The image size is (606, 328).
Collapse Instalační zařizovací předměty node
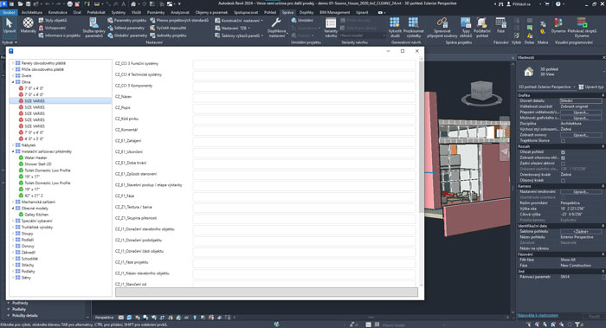(x=13, y=151)
